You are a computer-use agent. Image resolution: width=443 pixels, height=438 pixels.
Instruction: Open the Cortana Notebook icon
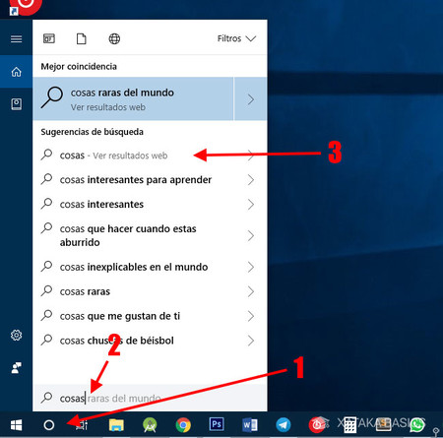(16, 104)
